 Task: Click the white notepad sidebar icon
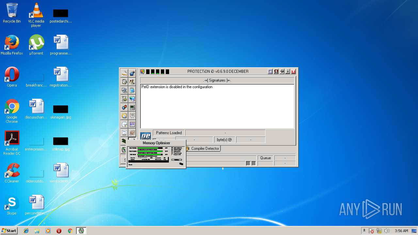pyautogui.click(x=124, y=133)
